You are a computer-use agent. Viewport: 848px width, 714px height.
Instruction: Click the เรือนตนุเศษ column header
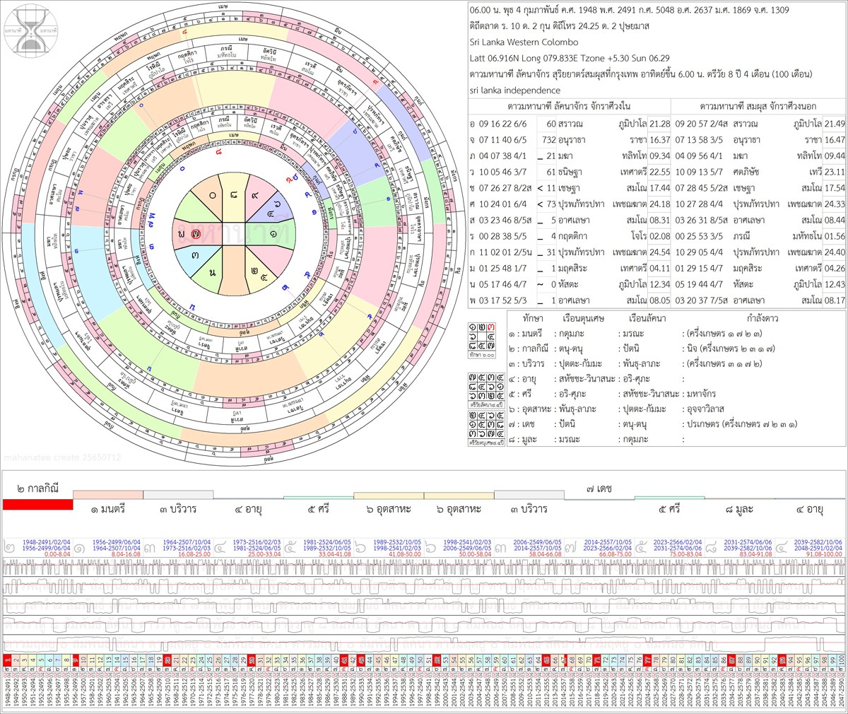[583, 318]
